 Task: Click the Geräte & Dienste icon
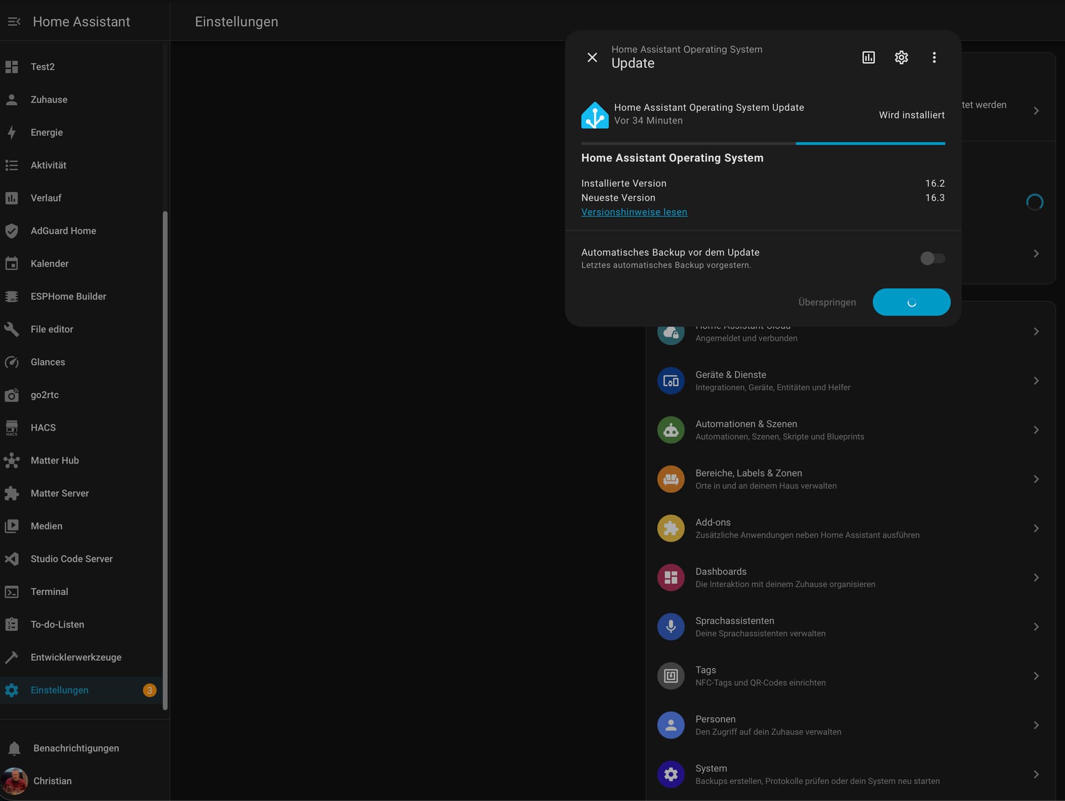671,381
